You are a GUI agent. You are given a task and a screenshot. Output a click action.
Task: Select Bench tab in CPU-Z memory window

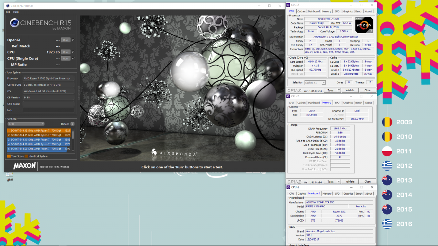coord(359,103)
